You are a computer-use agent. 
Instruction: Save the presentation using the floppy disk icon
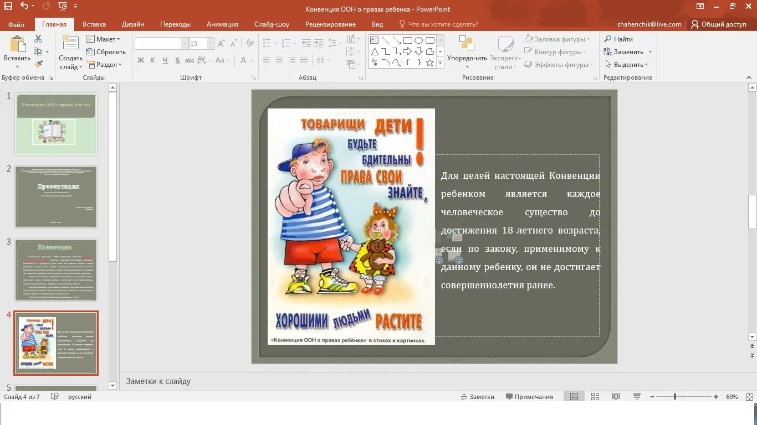tap(8, 7)
